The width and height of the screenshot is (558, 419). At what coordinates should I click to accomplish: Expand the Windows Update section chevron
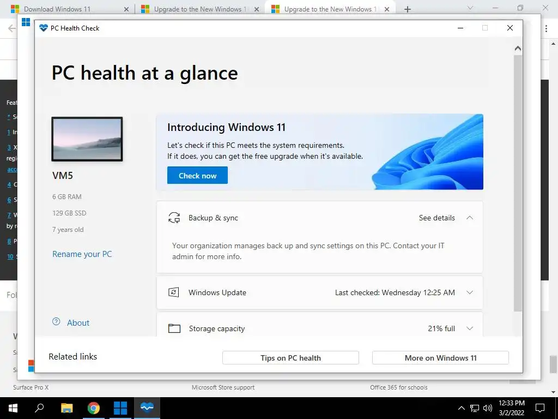coord(470,292)
